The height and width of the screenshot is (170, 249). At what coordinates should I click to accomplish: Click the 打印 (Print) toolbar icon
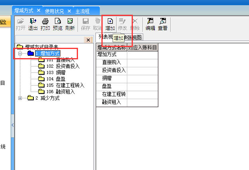[x=45, y=24]
